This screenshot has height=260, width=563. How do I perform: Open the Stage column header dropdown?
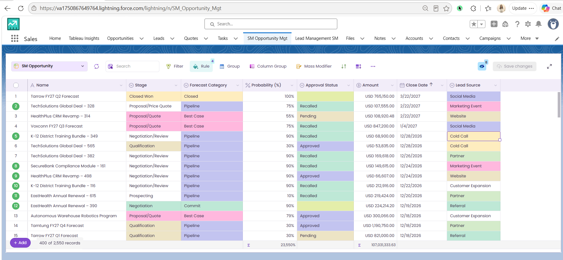click(x=176, y=85)
